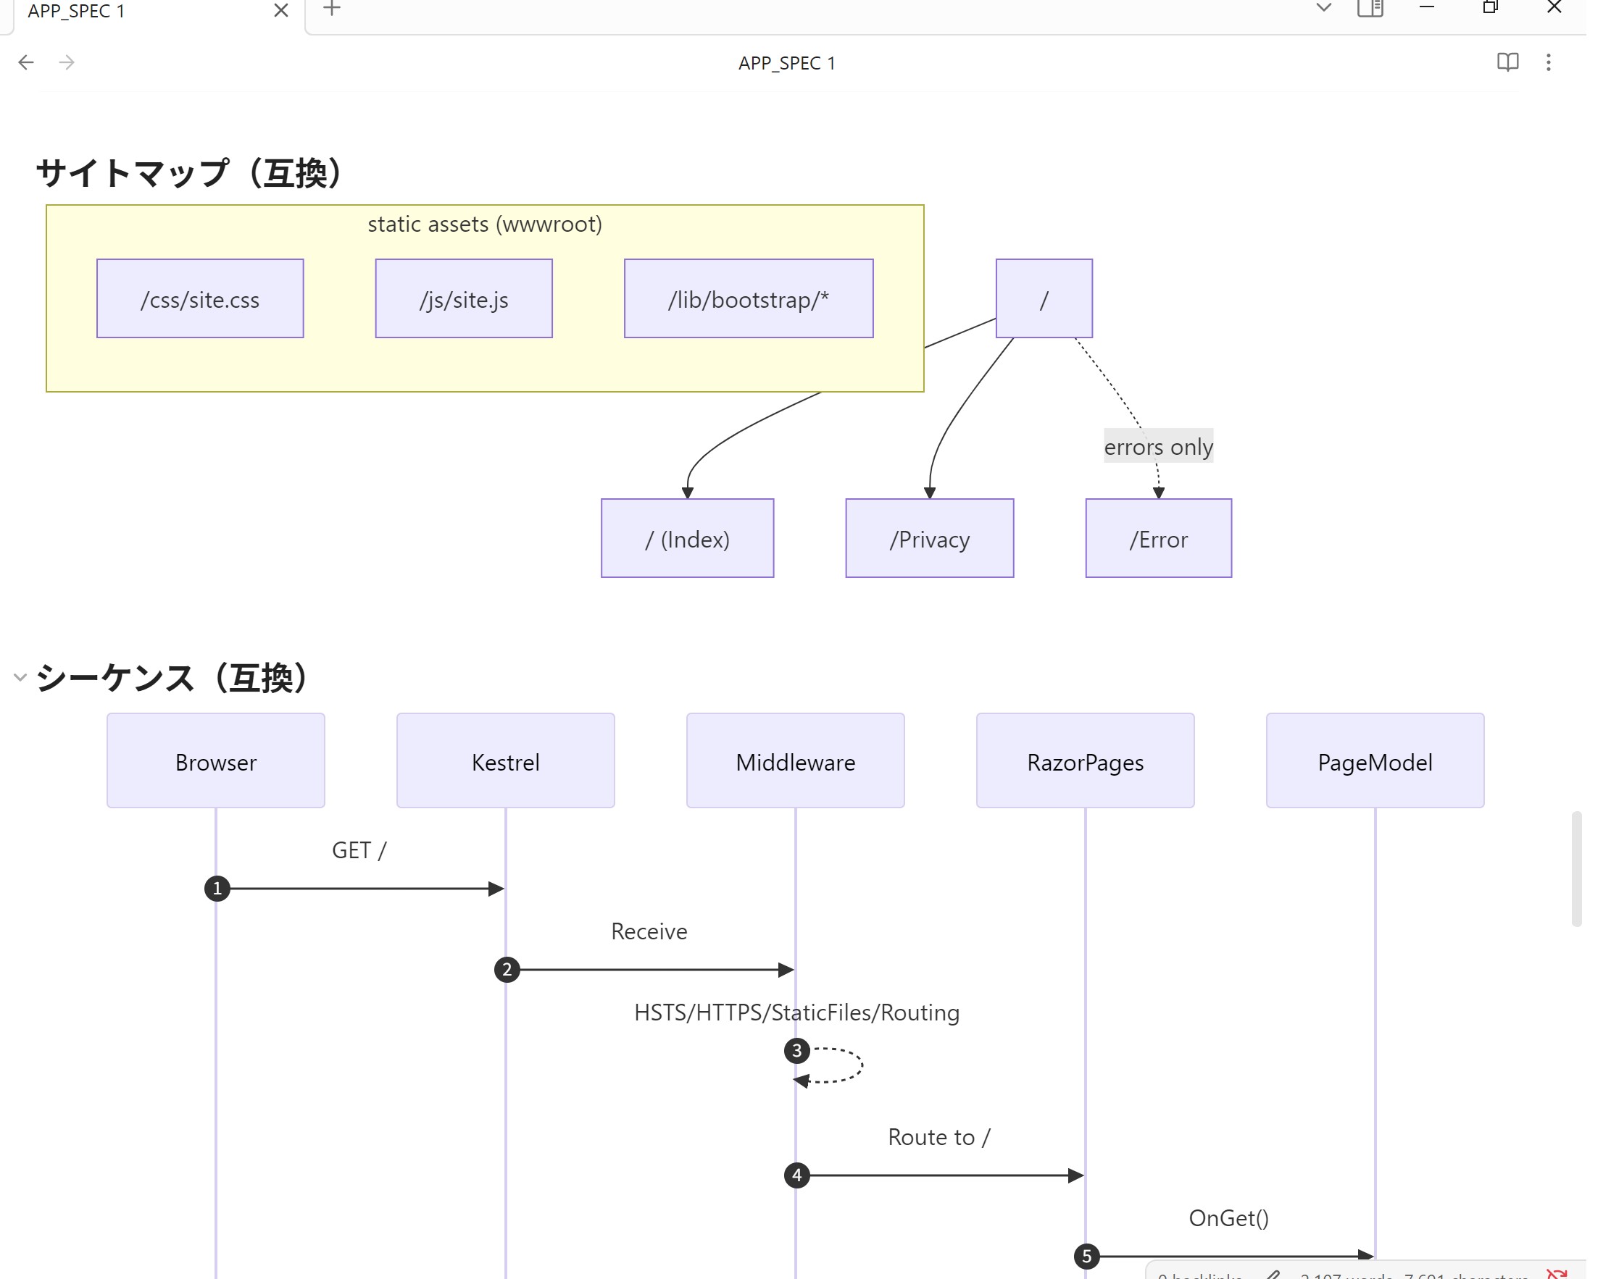Click the /css/site.css diagram box

click(199, 298)
